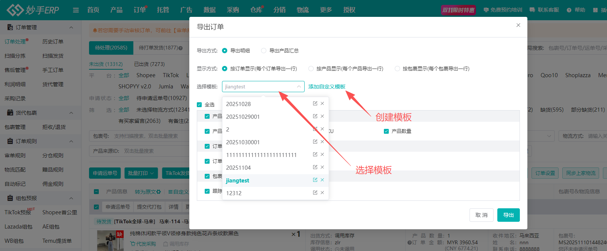
Task: Click the 订单规则 sidebar section icon
Action: pos(10,141)
